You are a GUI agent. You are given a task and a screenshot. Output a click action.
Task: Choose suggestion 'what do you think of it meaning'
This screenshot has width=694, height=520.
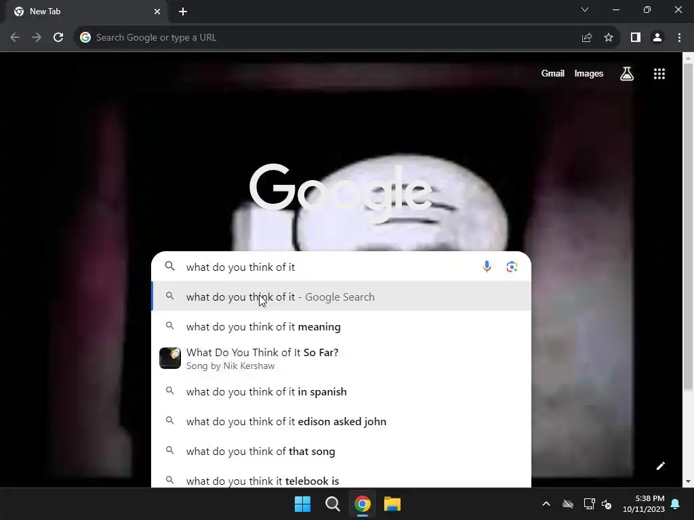(x=342, y=327)
